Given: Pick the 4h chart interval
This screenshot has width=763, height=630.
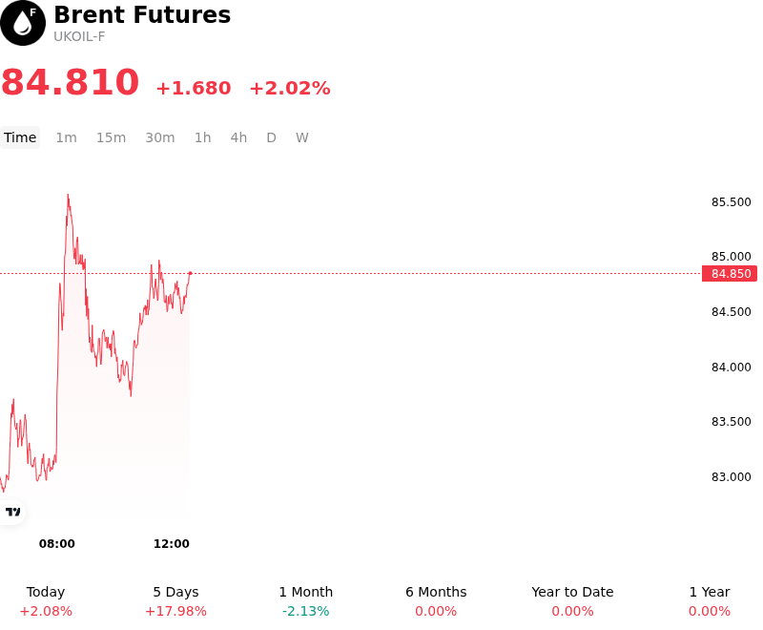Looking at the screenshot, I should click(x=238, y=137).
